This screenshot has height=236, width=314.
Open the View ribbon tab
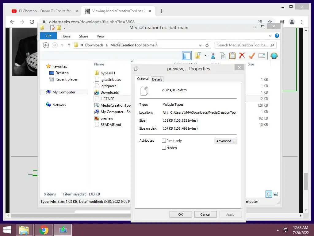(101, 36)
